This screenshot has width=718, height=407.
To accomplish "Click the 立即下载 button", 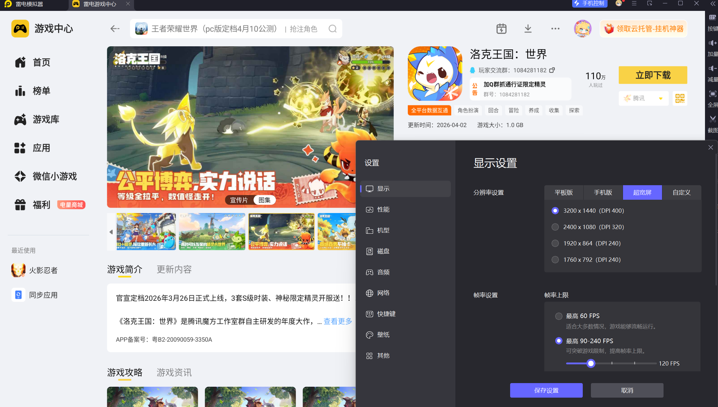I will tap(653, 75).
